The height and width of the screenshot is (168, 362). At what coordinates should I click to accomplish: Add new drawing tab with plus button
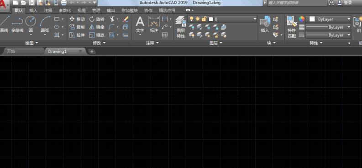92,51
